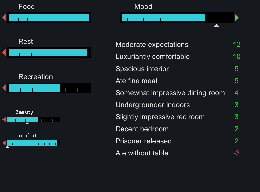The width and height of the screenshot is (260, 192).
Task: Click the Beauty bar
Action: [34, 119]
